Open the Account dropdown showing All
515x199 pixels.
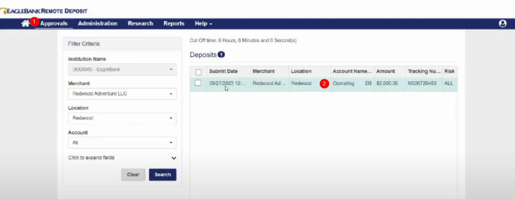[x=122, y=143]
